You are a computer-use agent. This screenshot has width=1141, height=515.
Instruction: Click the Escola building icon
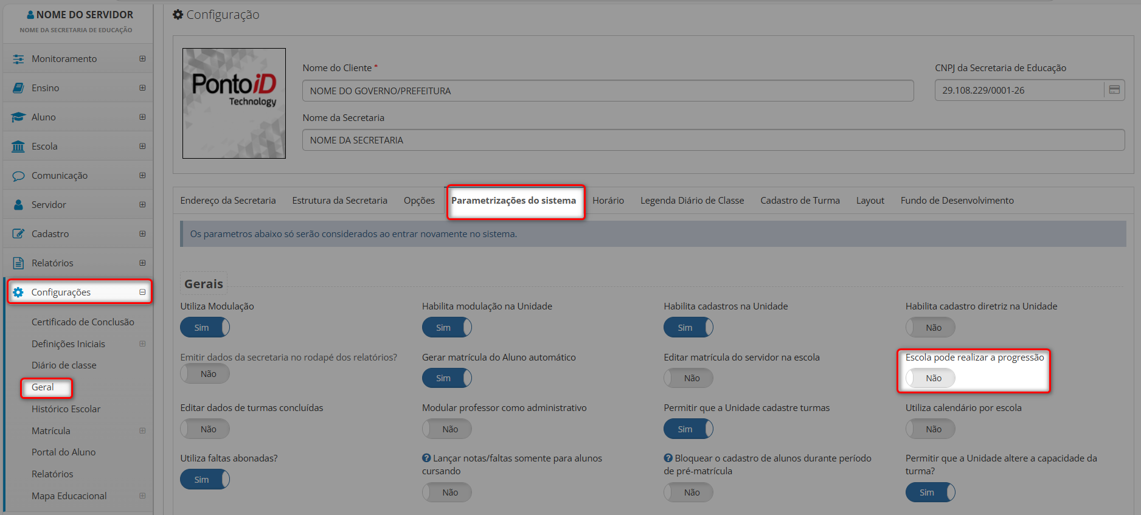pos(18,147)
